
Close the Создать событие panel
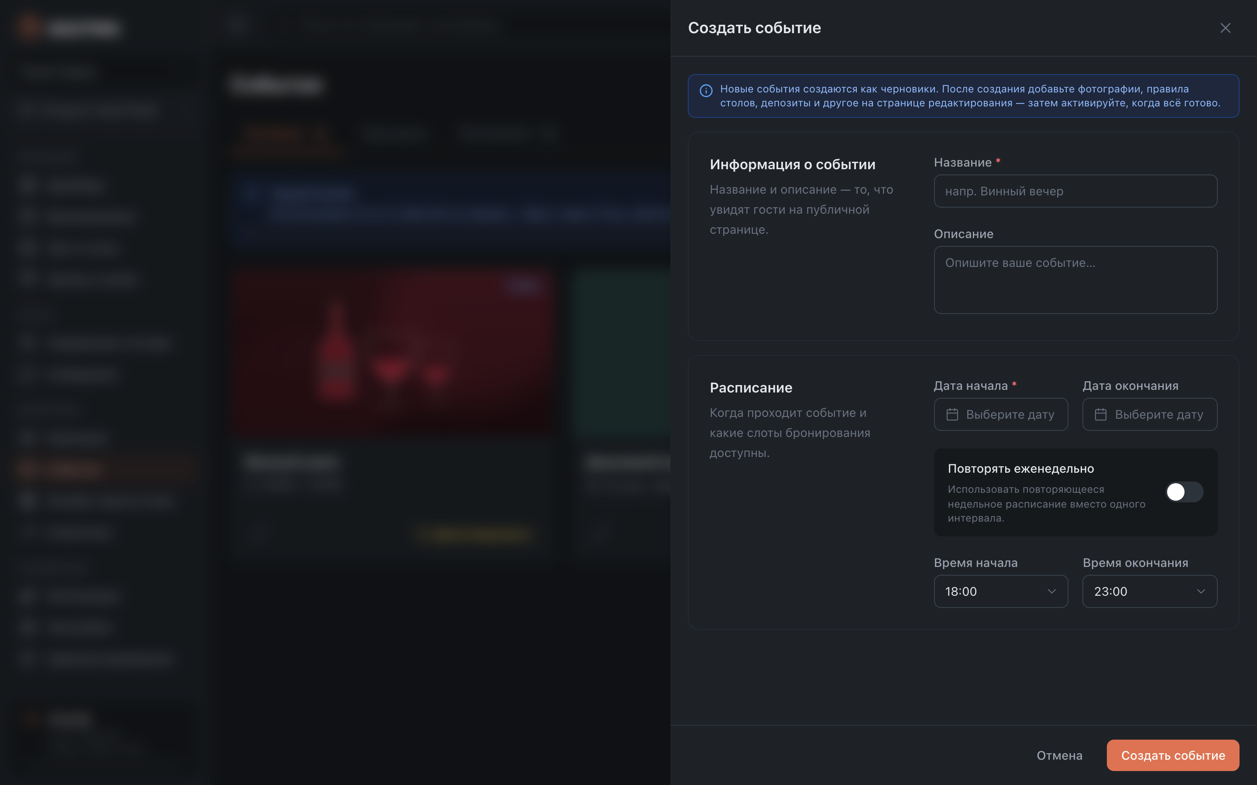1225,28
